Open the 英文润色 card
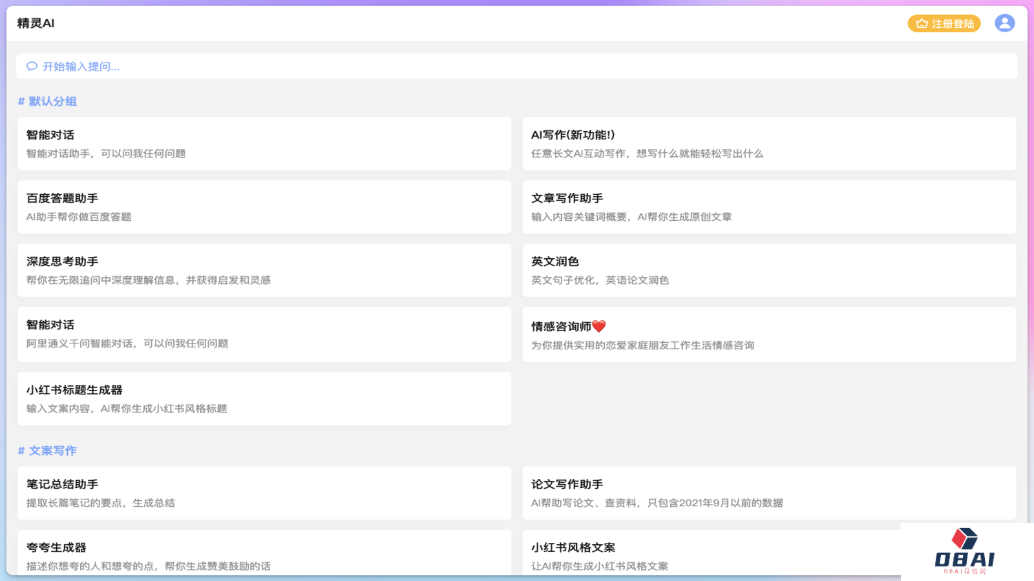Screen dimensions: 1034x581 click(768, 270)
